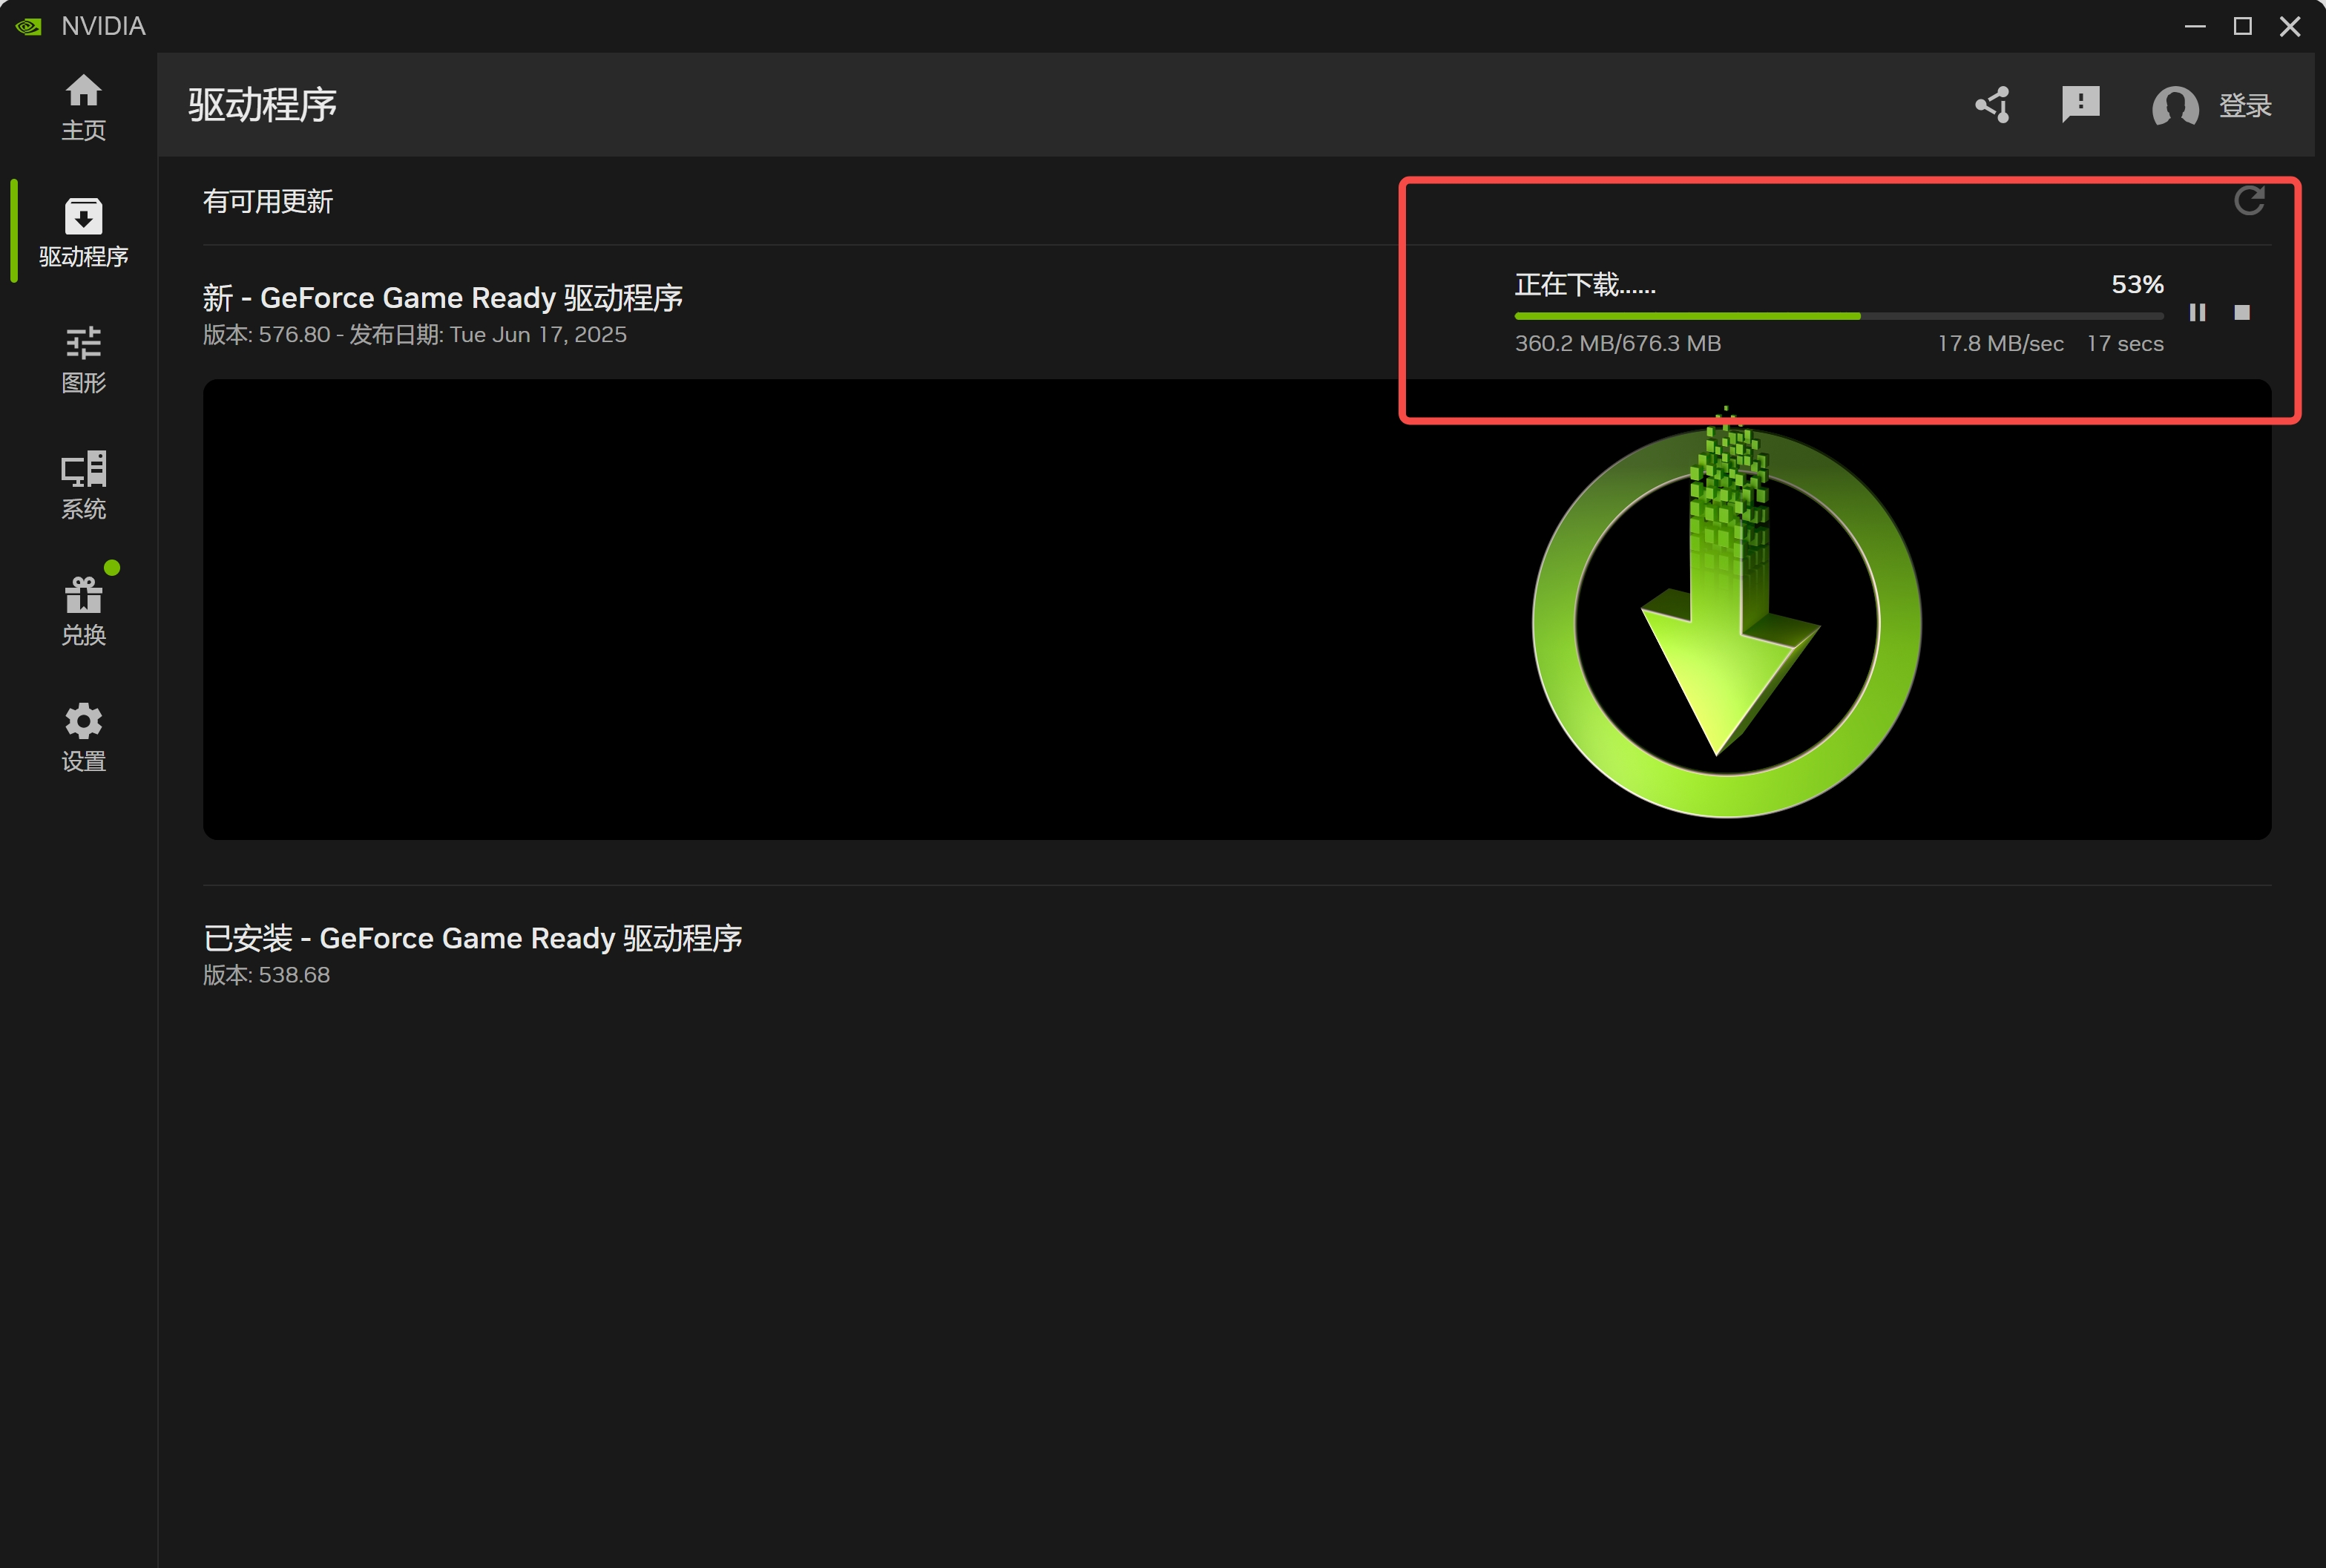Viewport: 2326px width, 1568px height.
Task: Close the NVIDIA app window
Action: tap(2289, 26)
